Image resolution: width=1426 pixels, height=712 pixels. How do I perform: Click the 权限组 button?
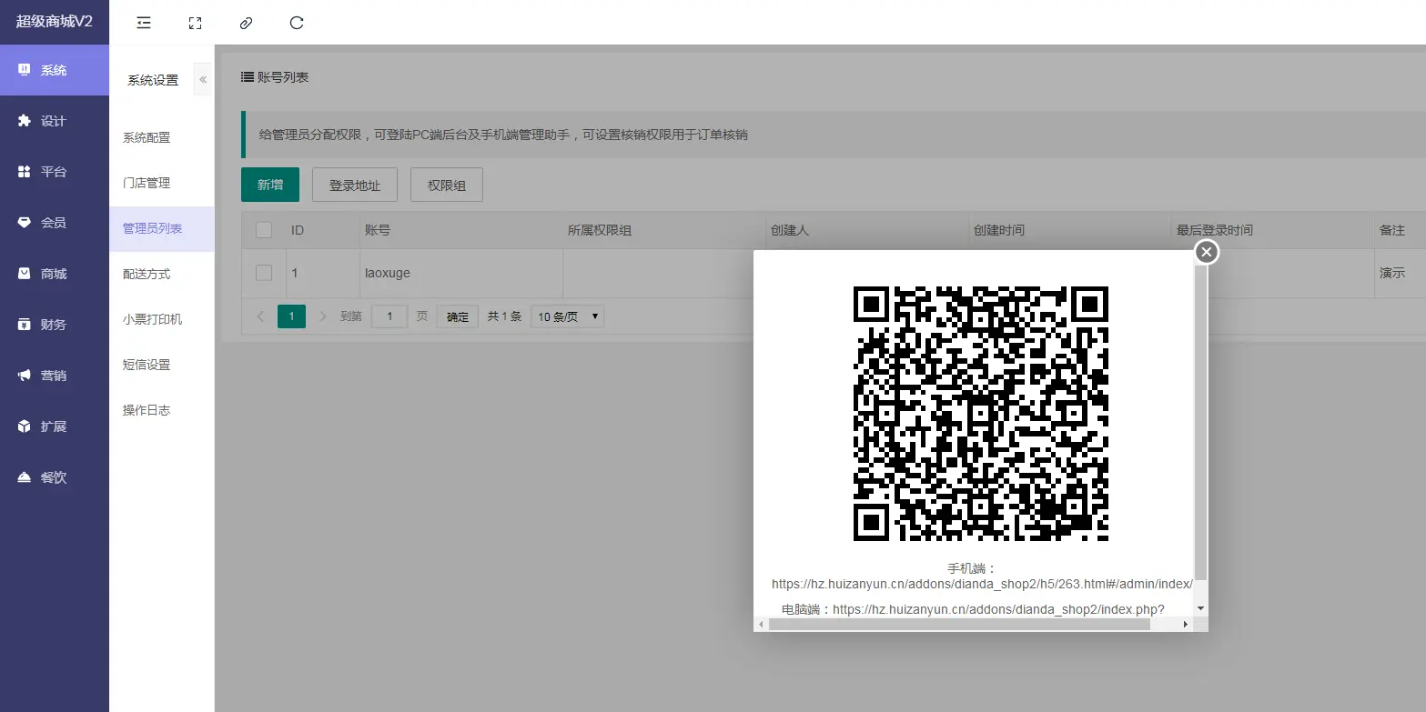[447, 185]
